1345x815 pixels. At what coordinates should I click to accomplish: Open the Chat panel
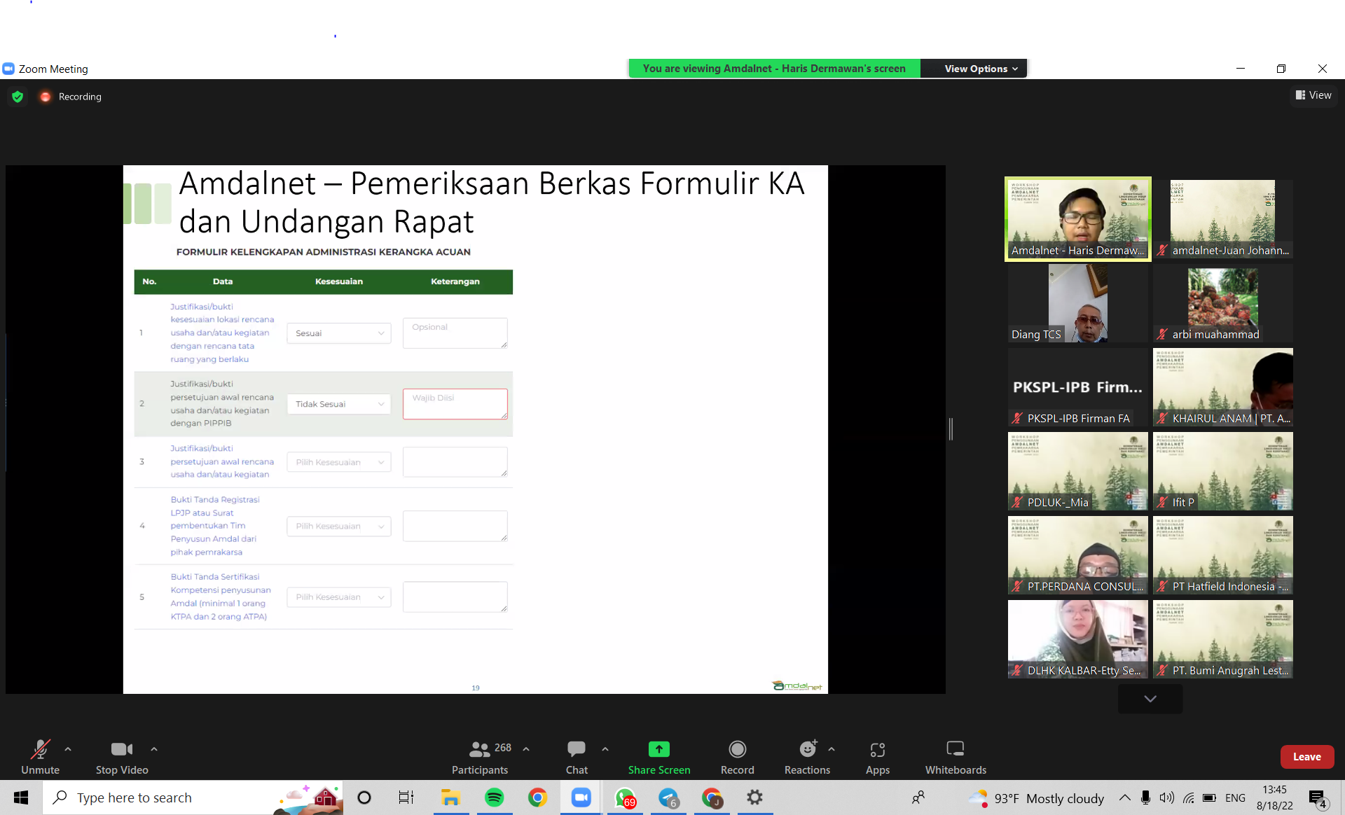point(576,750)
